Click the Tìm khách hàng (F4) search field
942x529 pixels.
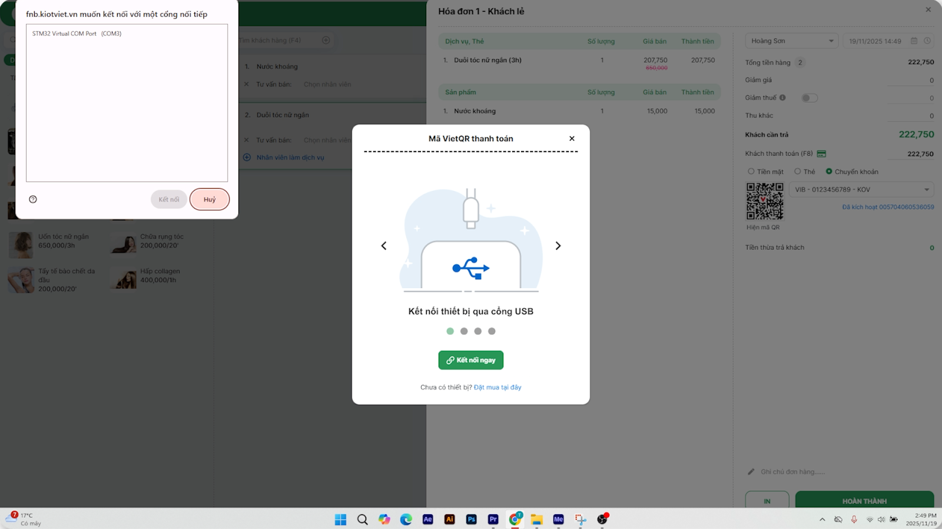coord(277,41)
